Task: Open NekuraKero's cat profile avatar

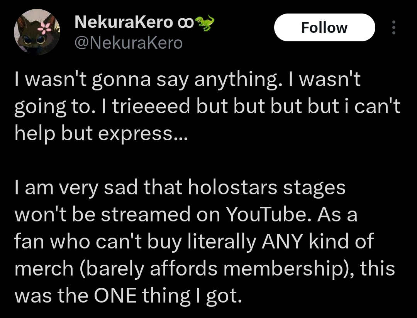Action: click(x=37, y=32)
